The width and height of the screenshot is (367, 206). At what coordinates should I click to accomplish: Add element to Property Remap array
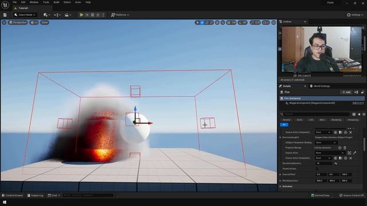pos(339,148)
